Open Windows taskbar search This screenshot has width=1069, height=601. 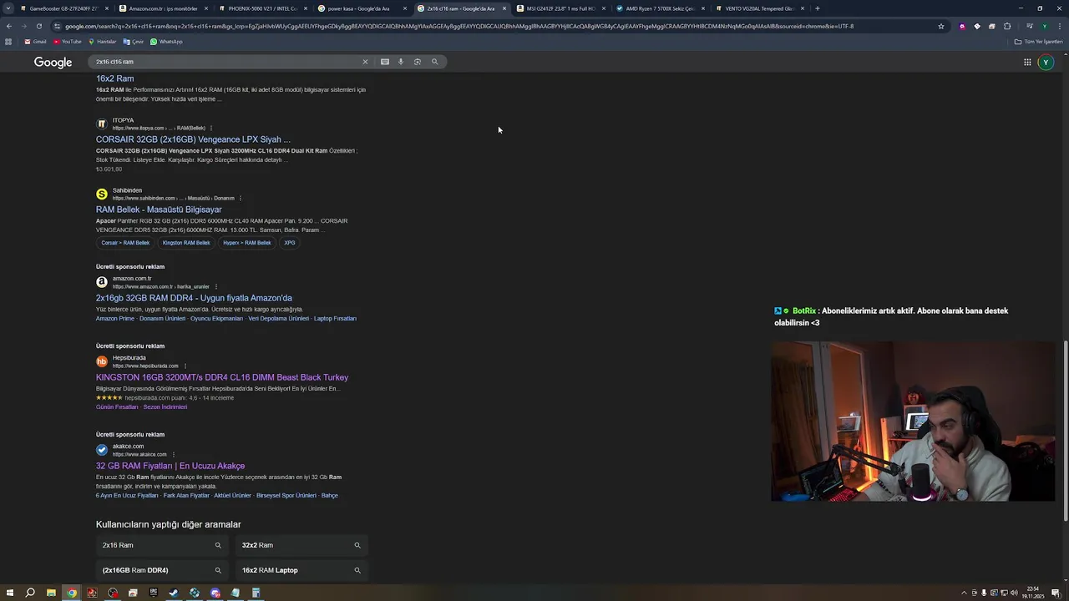tap(30, 593)
